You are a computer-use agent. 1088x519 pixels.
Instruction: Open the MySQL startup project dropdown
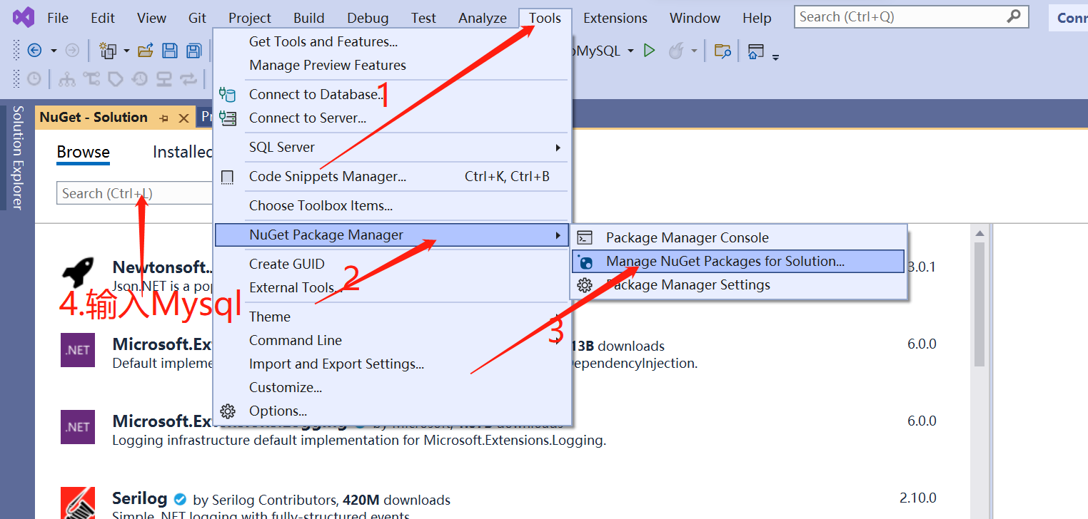[630, 51]
